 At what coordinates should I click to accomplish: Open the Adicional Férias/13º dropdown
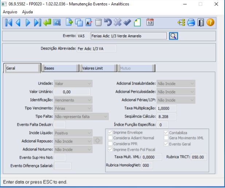(176, 100)
